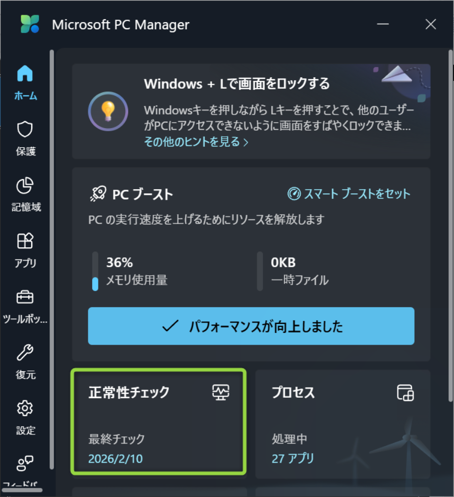454x497 pixels.
Task: Open the ホーム (Home) sidebar icon
Action: point(25,74)
